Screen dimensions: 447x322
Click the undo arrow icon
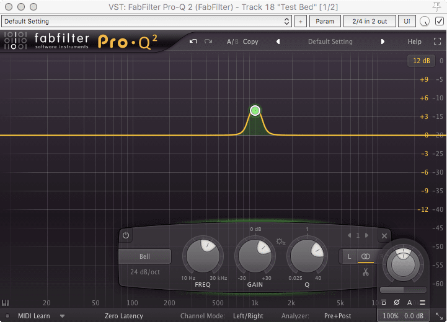[193, 41]
